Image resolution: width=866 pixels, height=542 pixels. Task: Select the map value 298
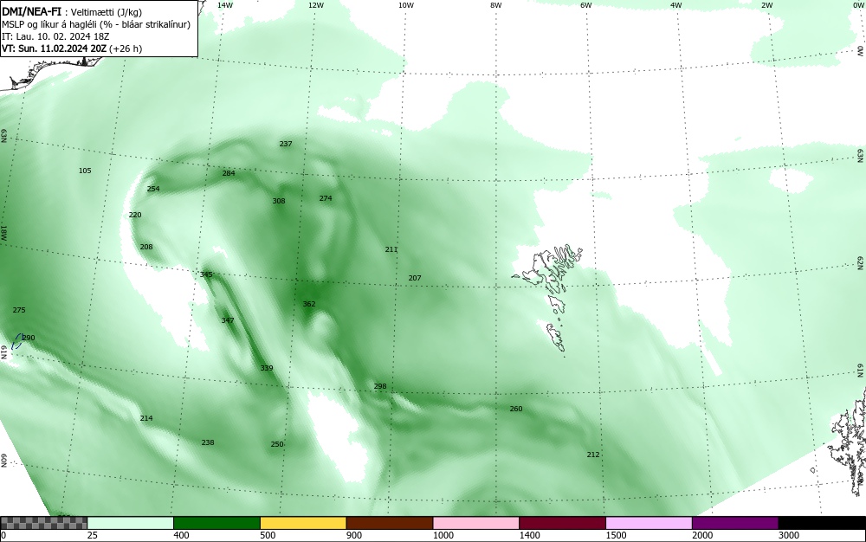pyautogui.click(x=380, y=386)
